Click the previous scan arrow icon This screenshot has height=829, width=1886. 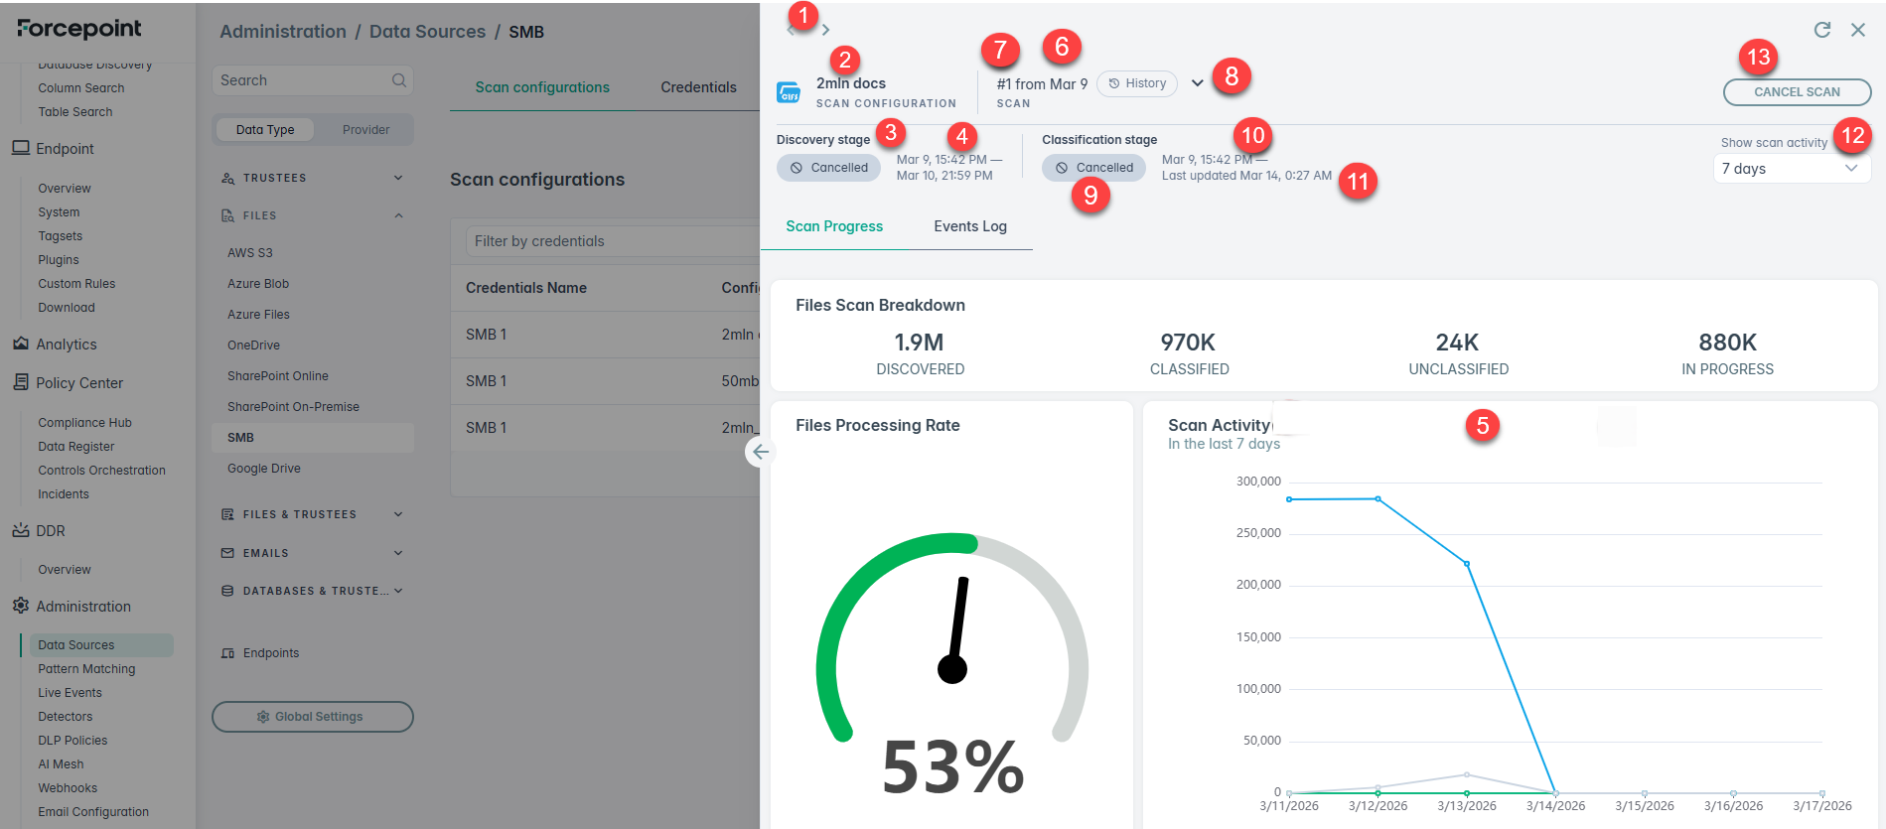[x=791, y=30]
